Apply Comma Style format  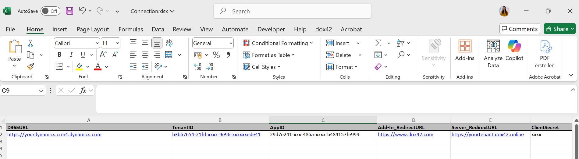click(228, 55)
